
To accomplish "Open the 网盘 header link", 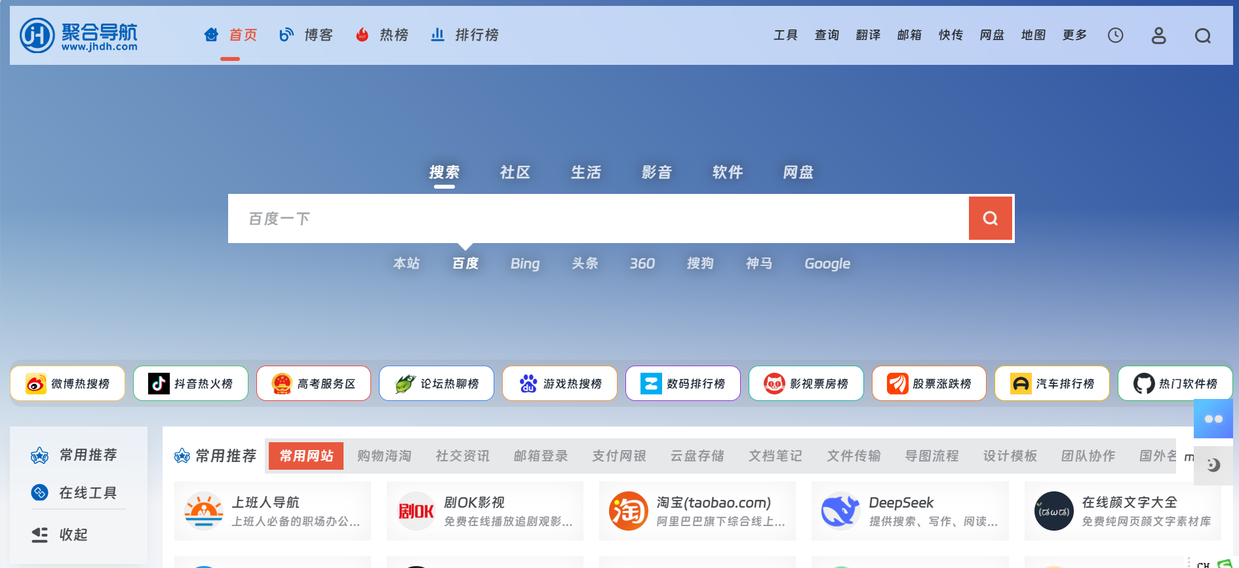I will pyautogui.click(x=992, y=35).
